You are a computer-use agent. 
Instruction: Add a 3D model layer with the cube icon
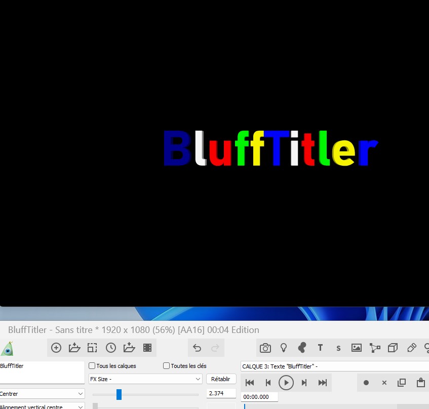[393, 348]
